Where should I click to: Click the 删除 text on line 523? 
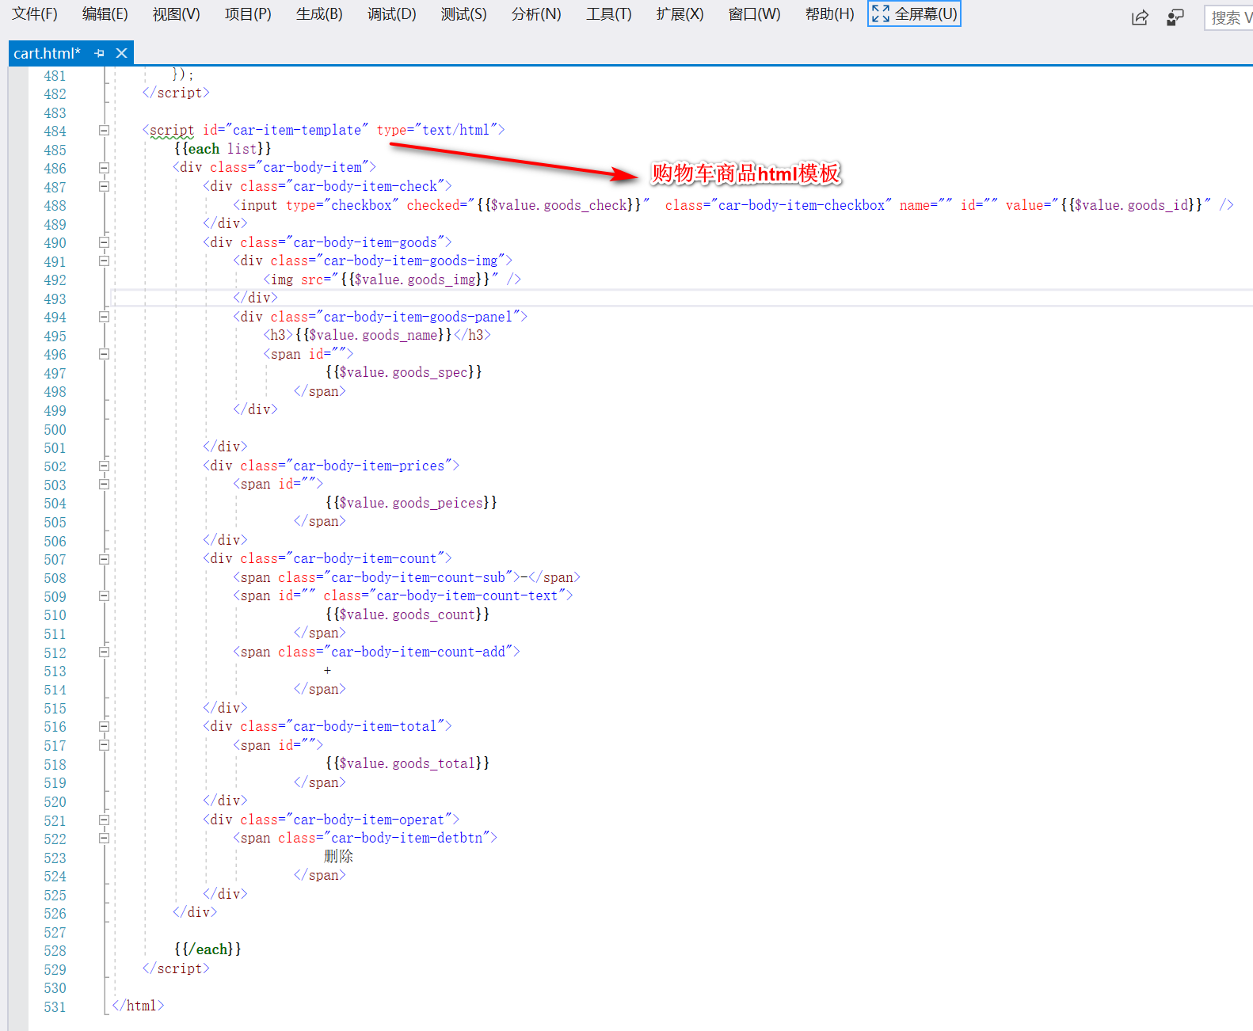(338, 856)
